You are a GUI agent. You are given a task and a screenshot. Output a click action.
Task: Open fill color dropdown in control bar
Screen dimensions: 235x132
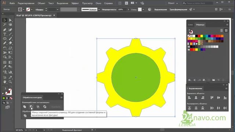23,10
